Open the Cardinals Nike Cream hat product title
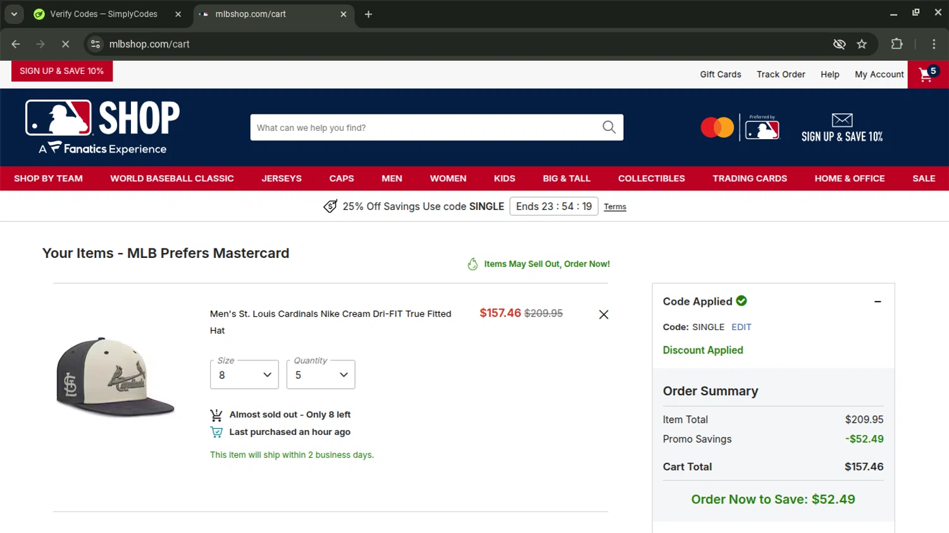This screenshot has height=533, width=949. 330,322
